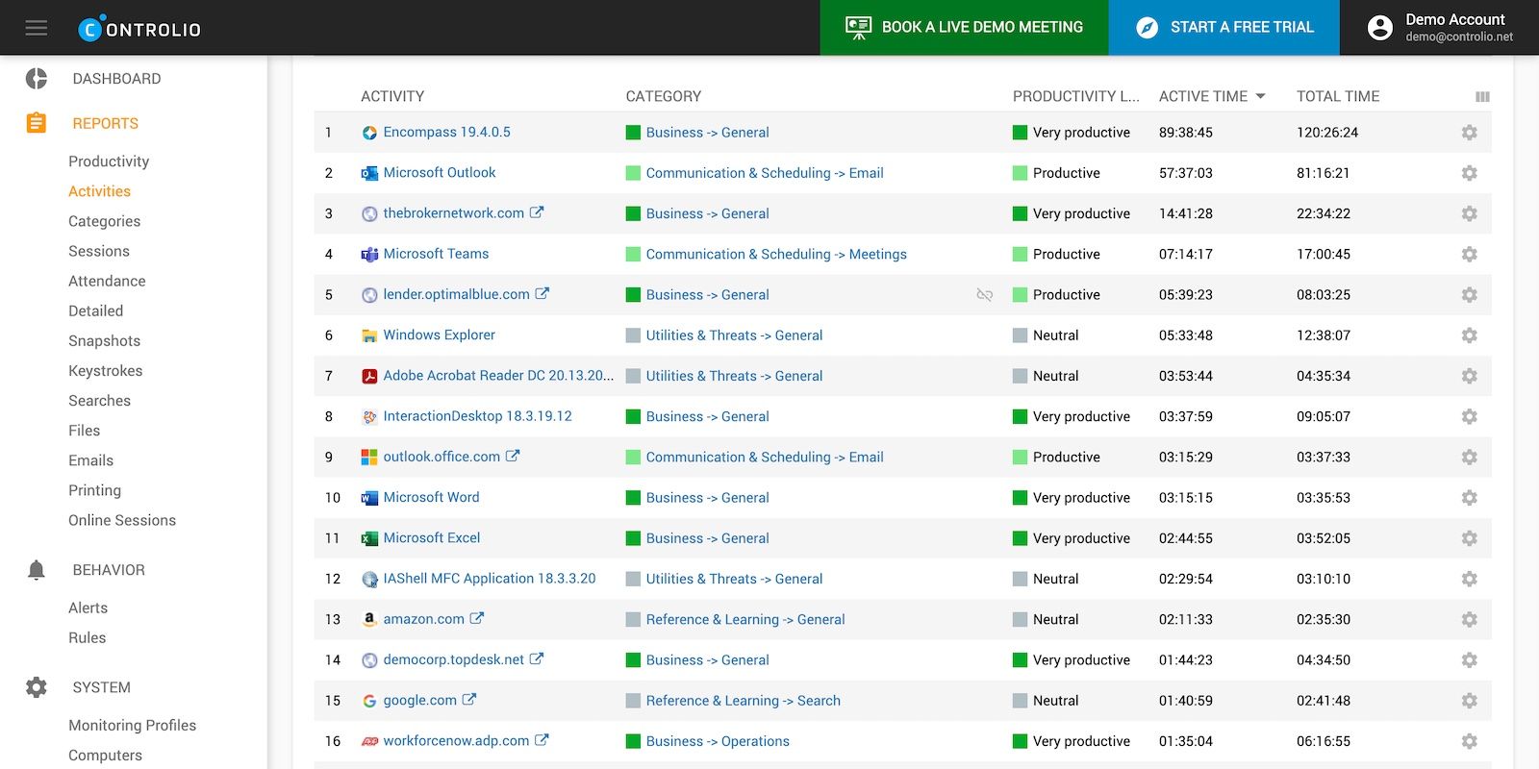This screenshot has width=1539, height=769.
Task: Open the Dashboard menu item
Action: [x=116, y=79]
